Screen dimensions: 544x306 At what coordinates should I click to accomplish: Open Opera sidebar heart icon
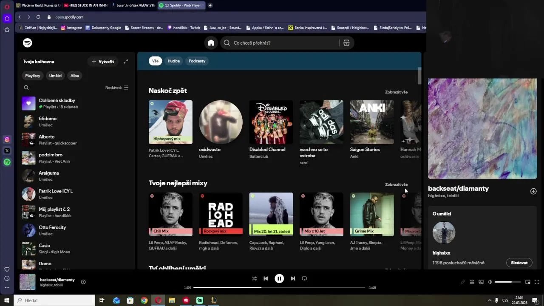point(7,269)
